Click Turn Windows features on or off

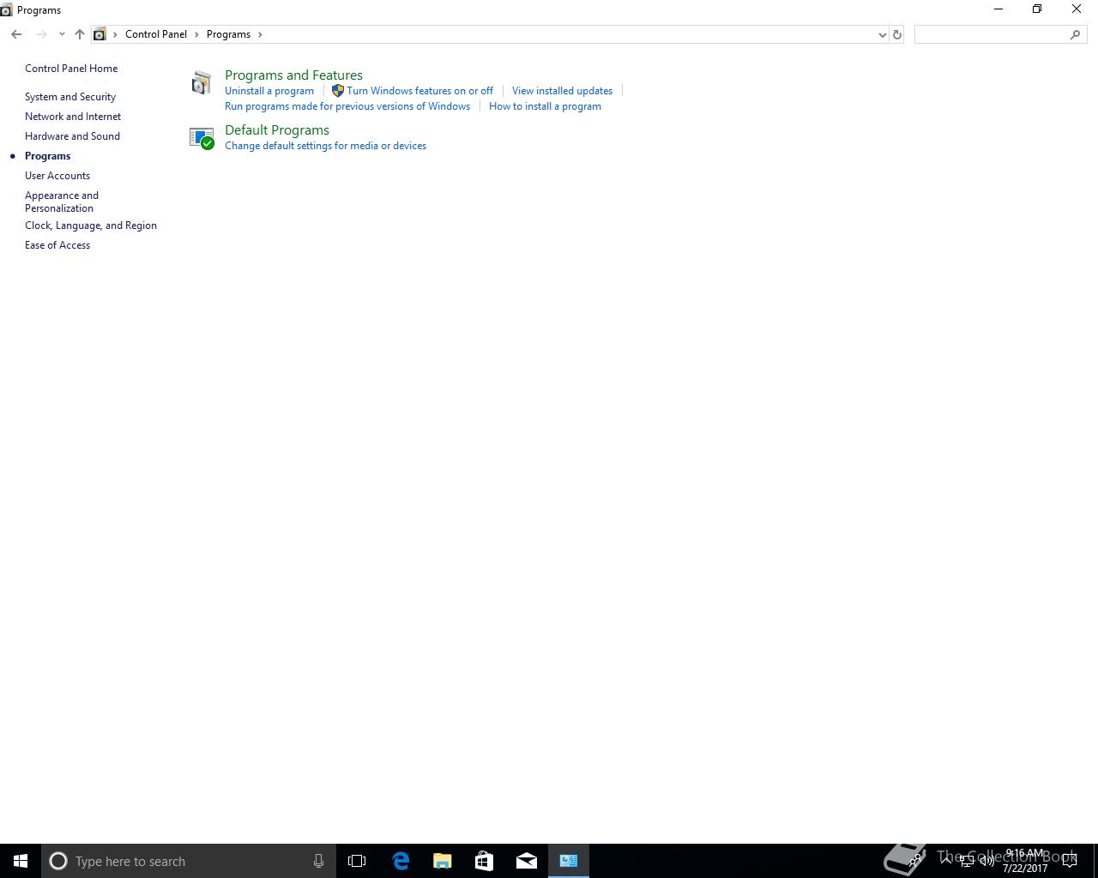pyautogui.click(x=420, y=91)
